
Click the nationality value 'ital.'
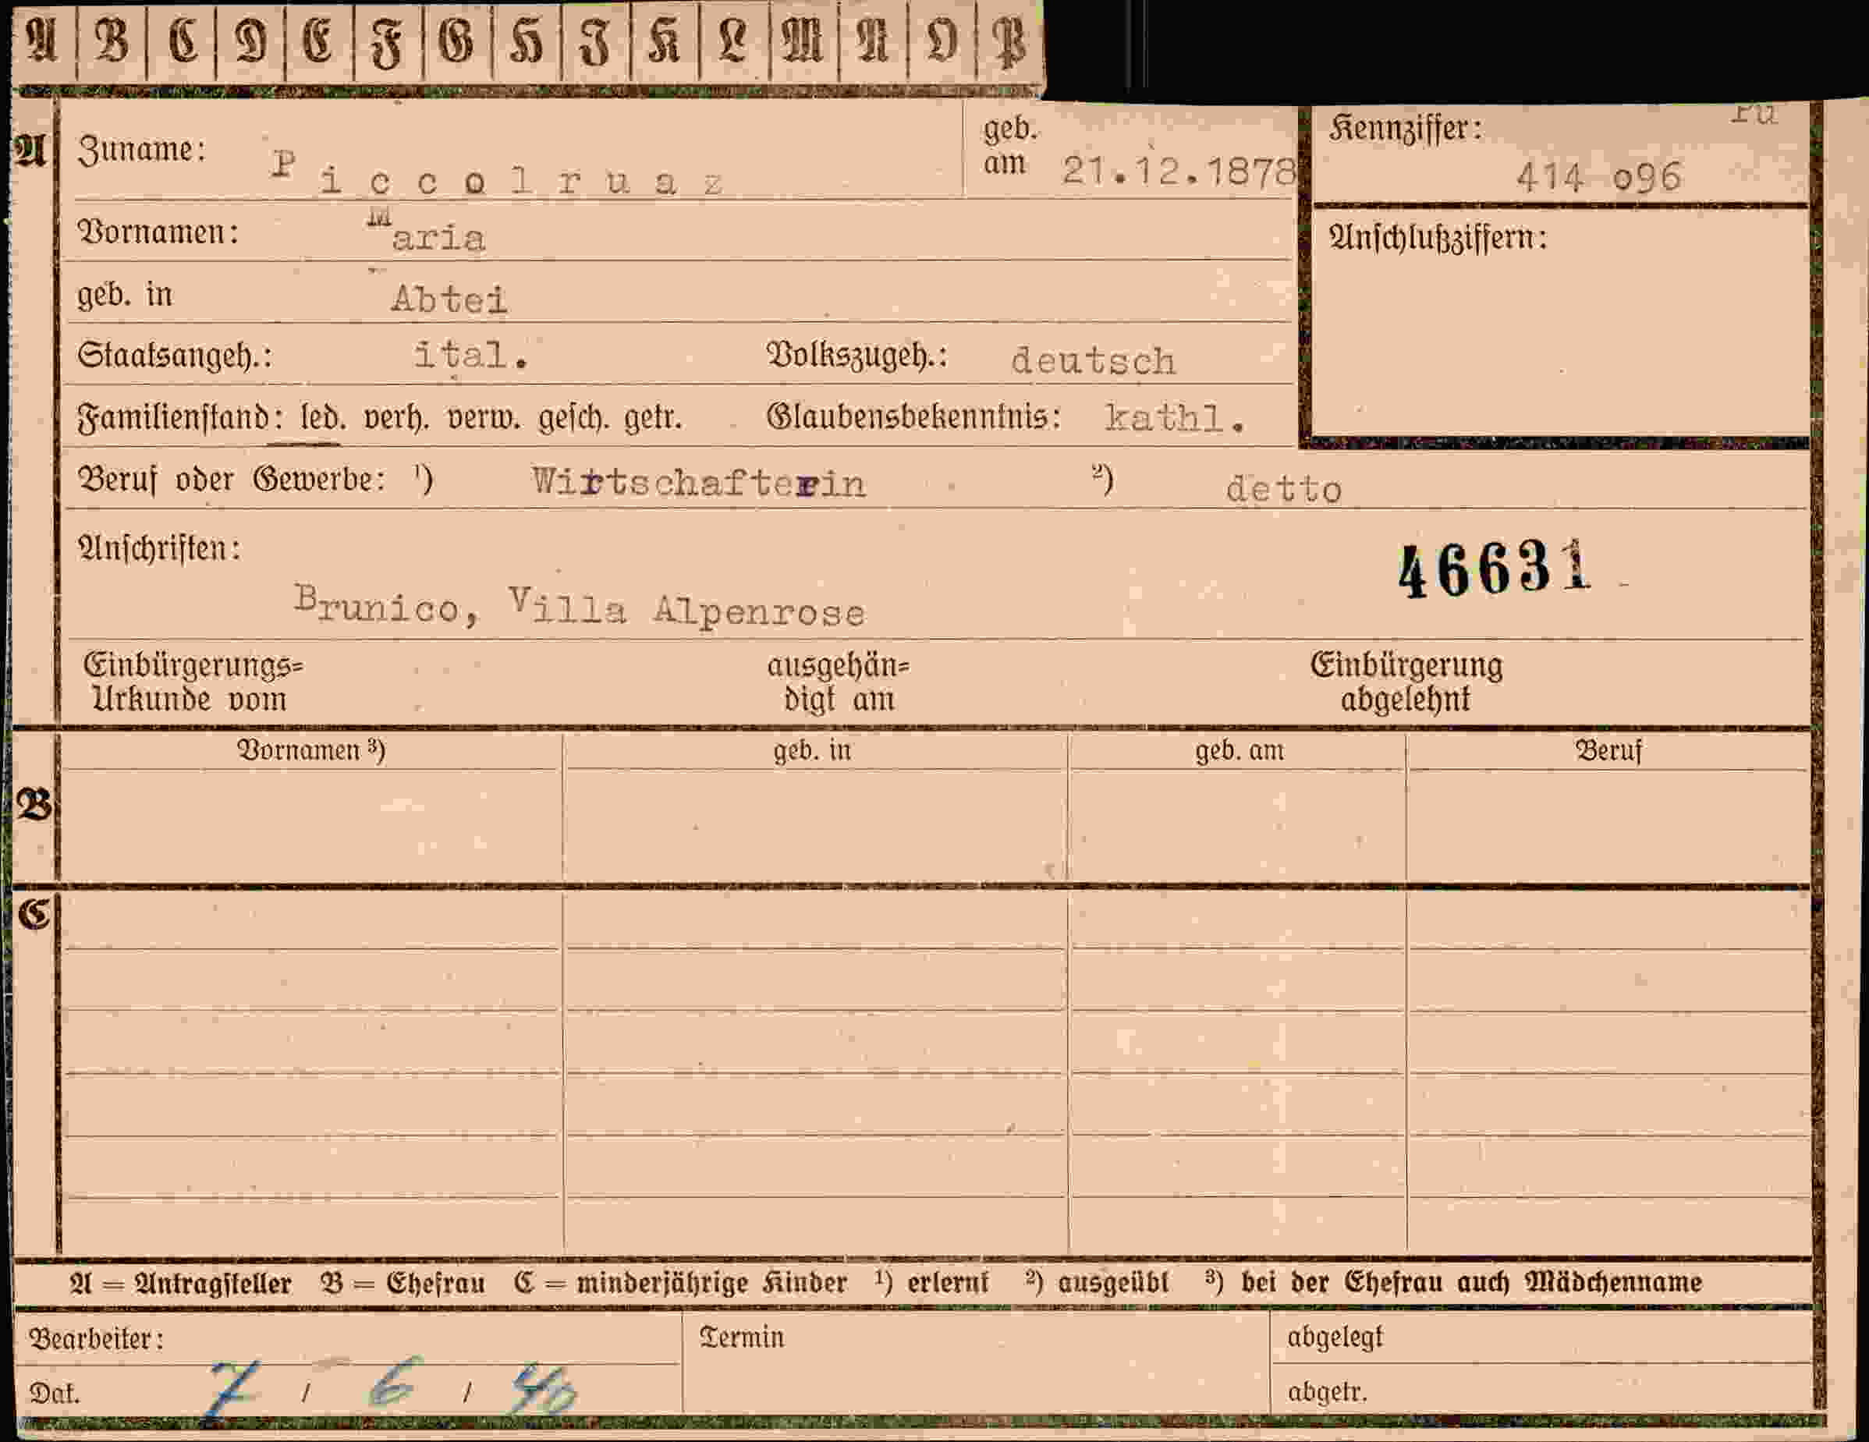tap(470, 354)
